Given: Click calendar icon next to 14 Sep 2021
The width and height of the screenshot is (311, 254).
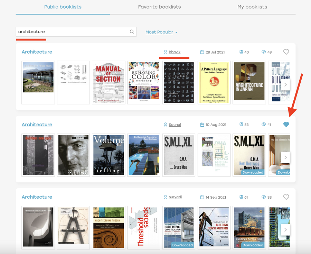Looking at the screenshot, I should coord(202,197).
